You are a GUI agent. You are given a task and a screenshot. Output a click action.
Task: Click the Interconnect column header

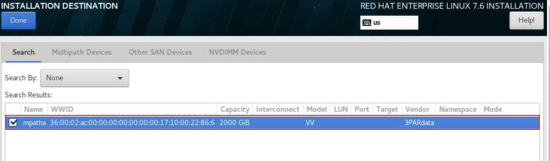pos(278,109)
